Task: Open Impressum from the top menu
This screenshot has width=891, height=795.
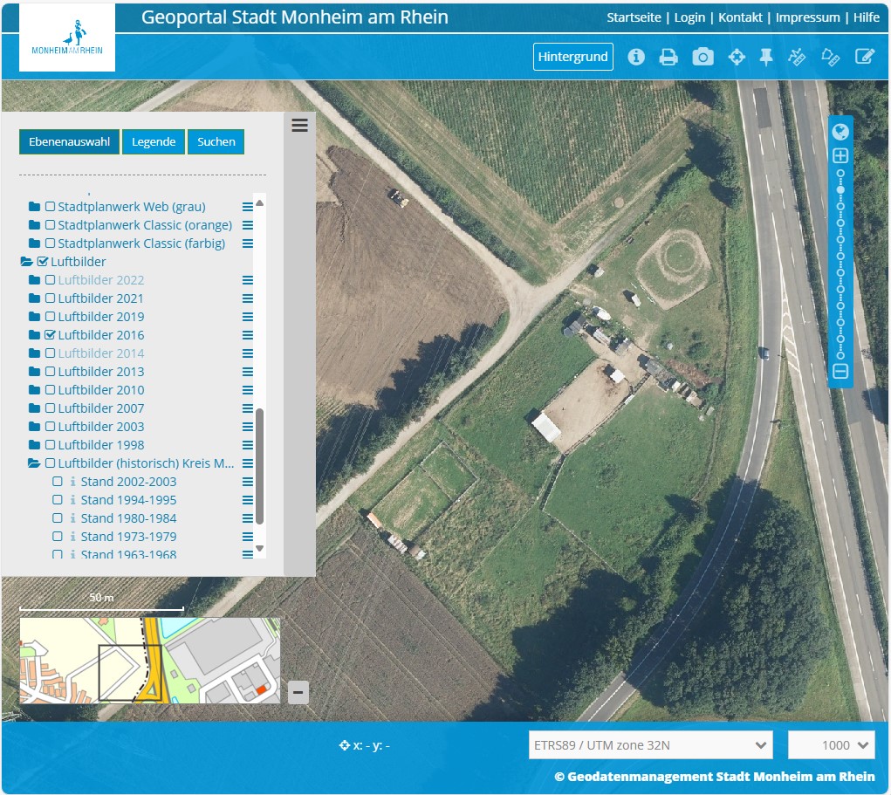Action: click(x=807, y=17)
